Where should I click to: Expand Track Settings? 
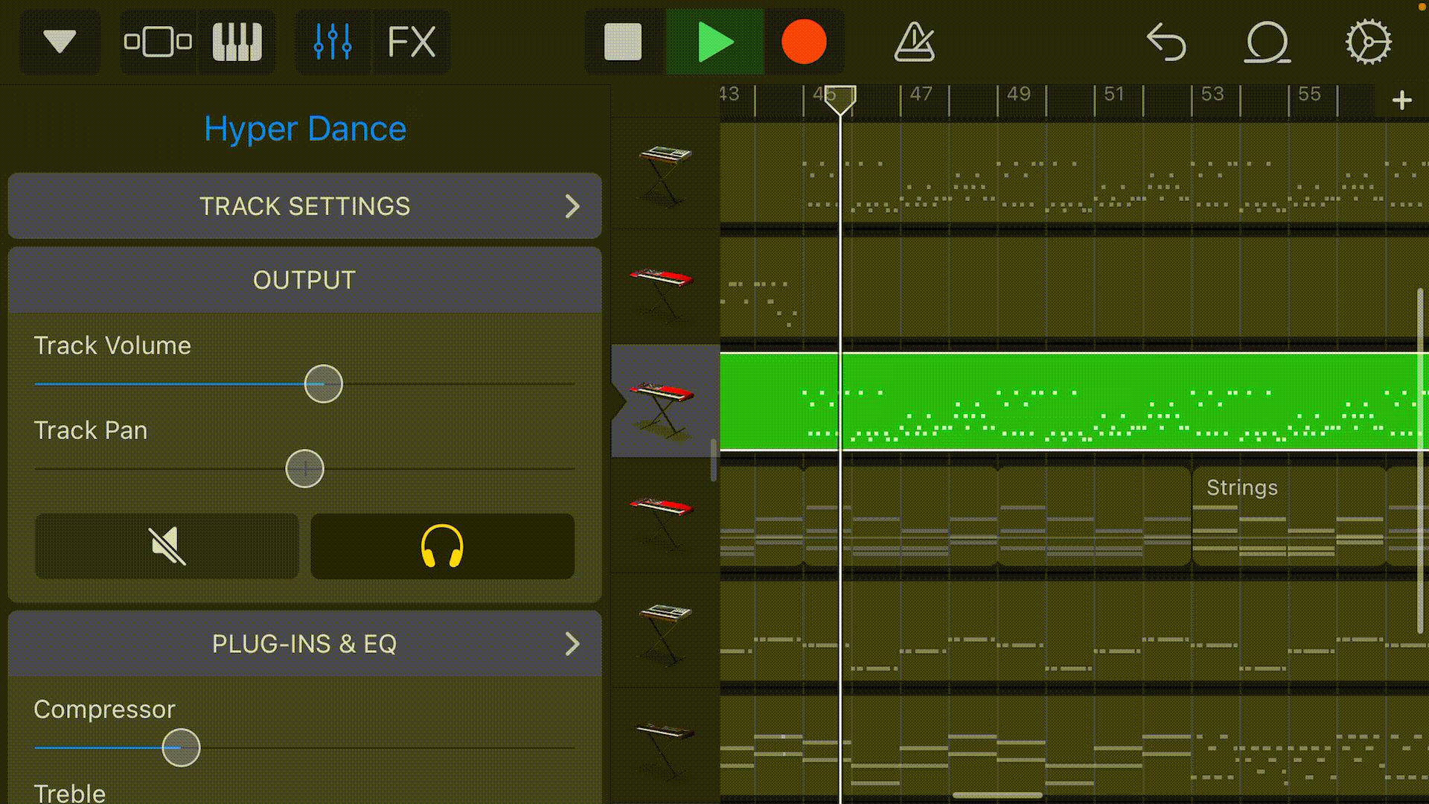pyautogui.click(x=304, y=206)
